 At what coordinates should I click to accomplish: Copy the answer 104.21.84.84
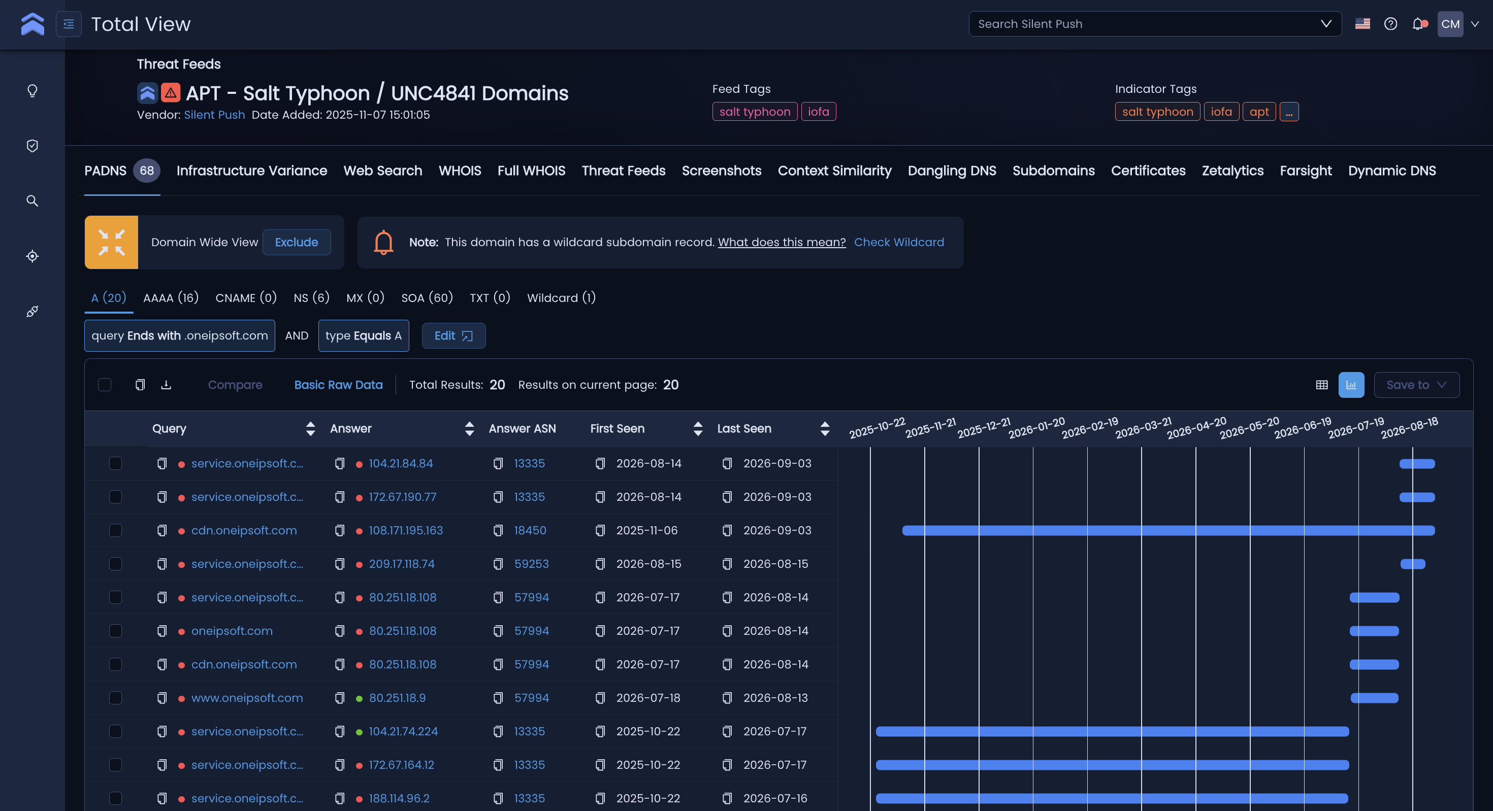tap(340, 463)
